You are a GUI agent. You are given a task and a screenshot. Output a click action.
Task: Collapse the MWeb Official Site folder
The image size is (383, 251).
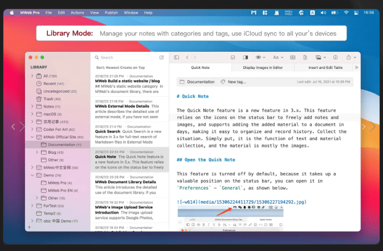[32, 137]
